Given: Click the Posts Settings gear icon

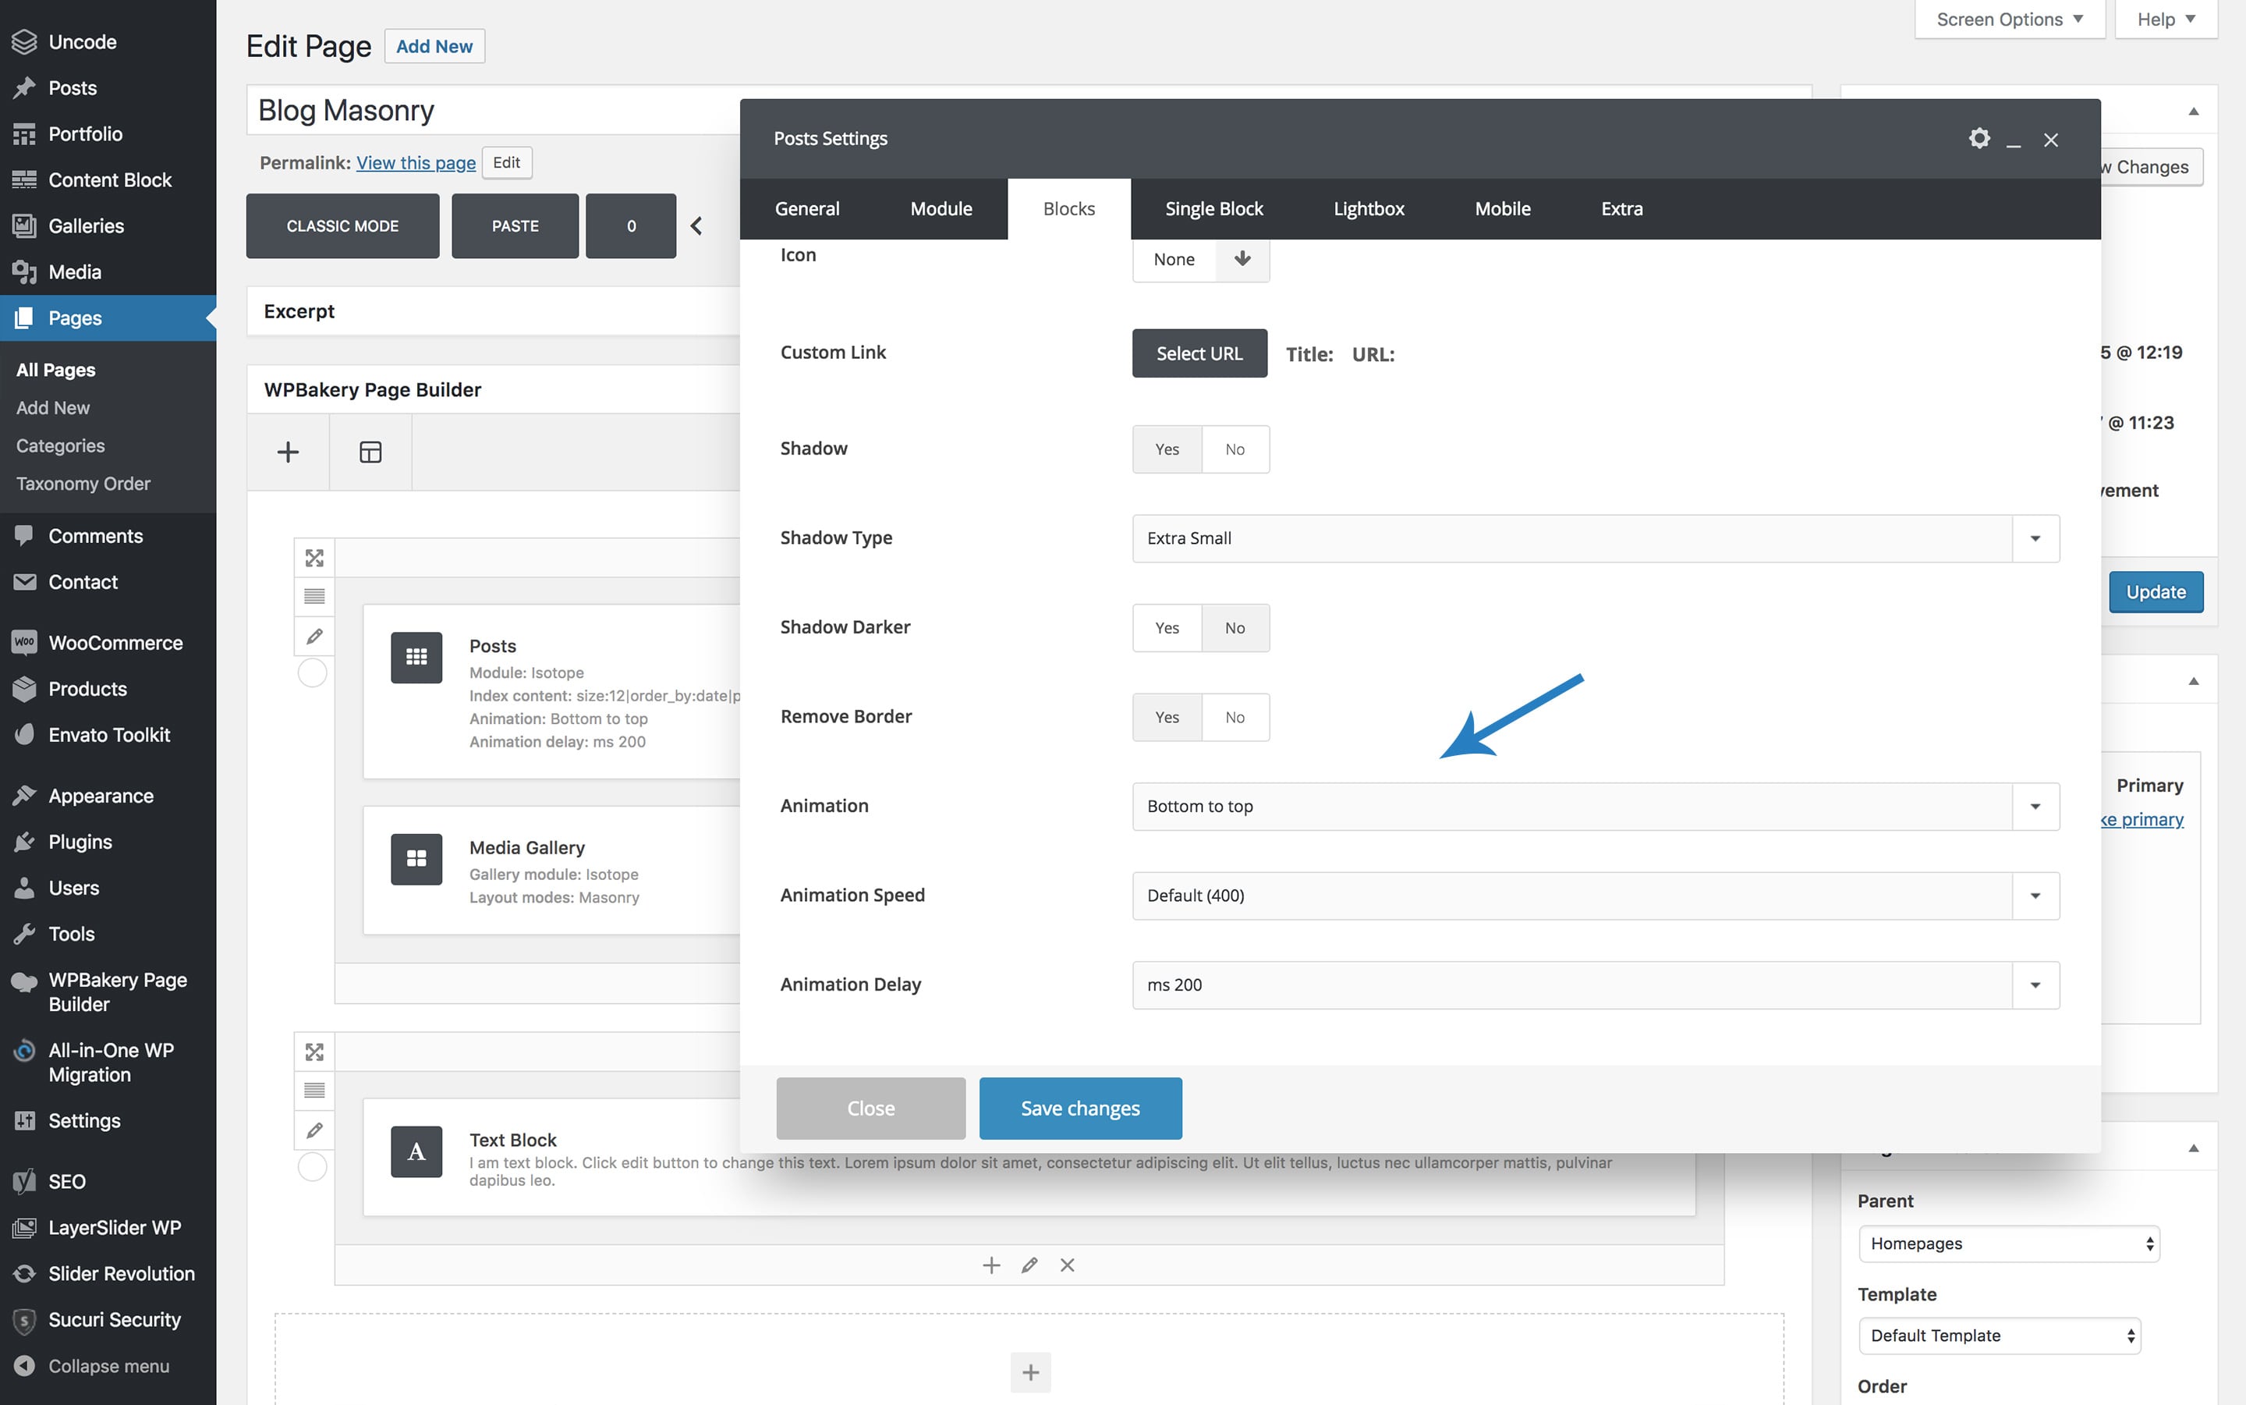Looking at the screenshot, I should (1979, 138).
